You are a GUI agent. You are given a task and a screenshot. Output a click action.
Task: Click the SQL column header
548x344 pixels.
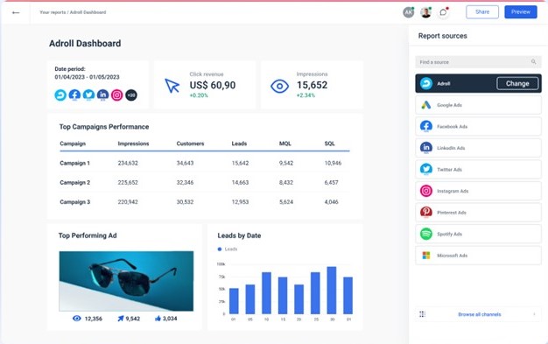point(329,144)
